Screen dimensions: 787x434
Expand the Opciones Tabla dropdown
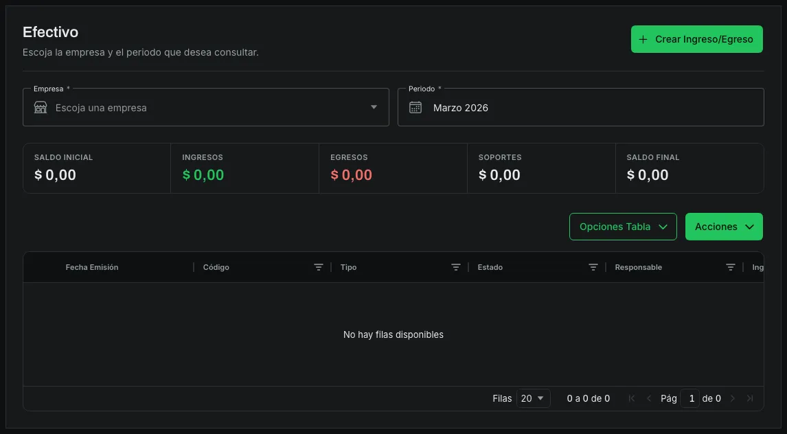(x=623, y=227)
